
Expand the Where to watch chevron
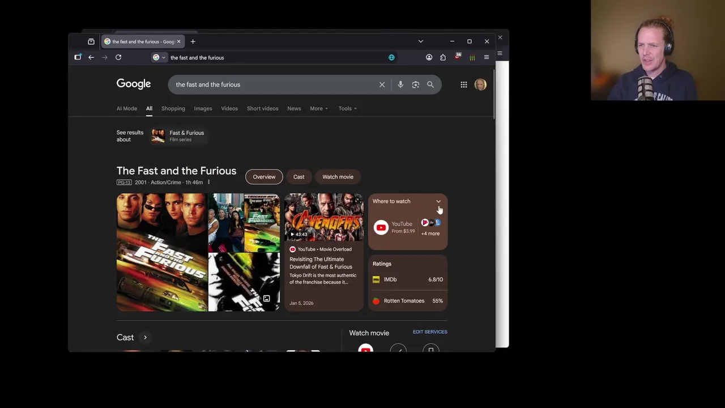point(438,201)
